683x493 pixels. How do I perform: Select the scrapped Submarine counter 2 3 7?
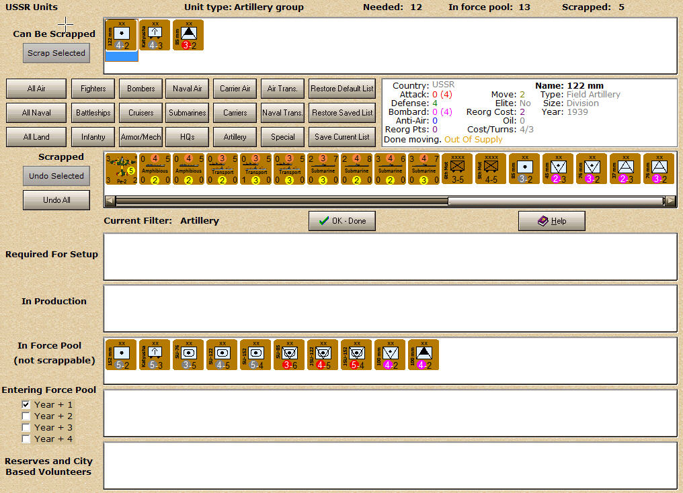(x=323, y=169)
